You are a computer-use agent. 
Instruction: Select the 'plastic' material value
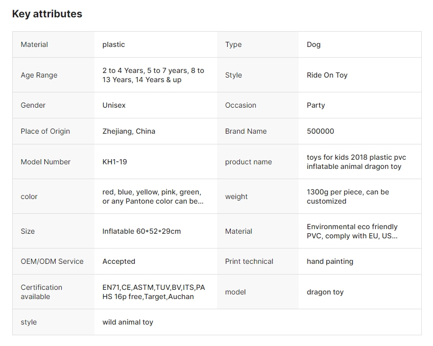113,44
